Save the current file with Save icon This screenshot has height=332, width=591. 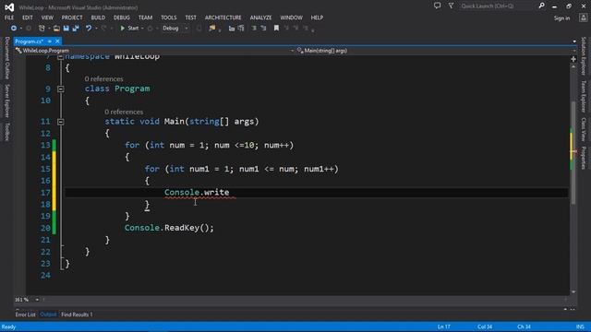coord(66,29)
